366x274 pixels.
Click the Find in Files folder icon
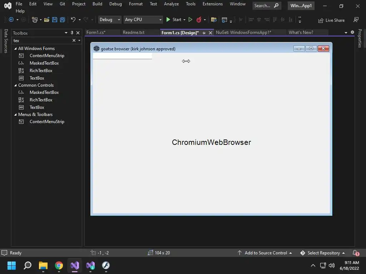pyautogui.click(x=214, y=20)
